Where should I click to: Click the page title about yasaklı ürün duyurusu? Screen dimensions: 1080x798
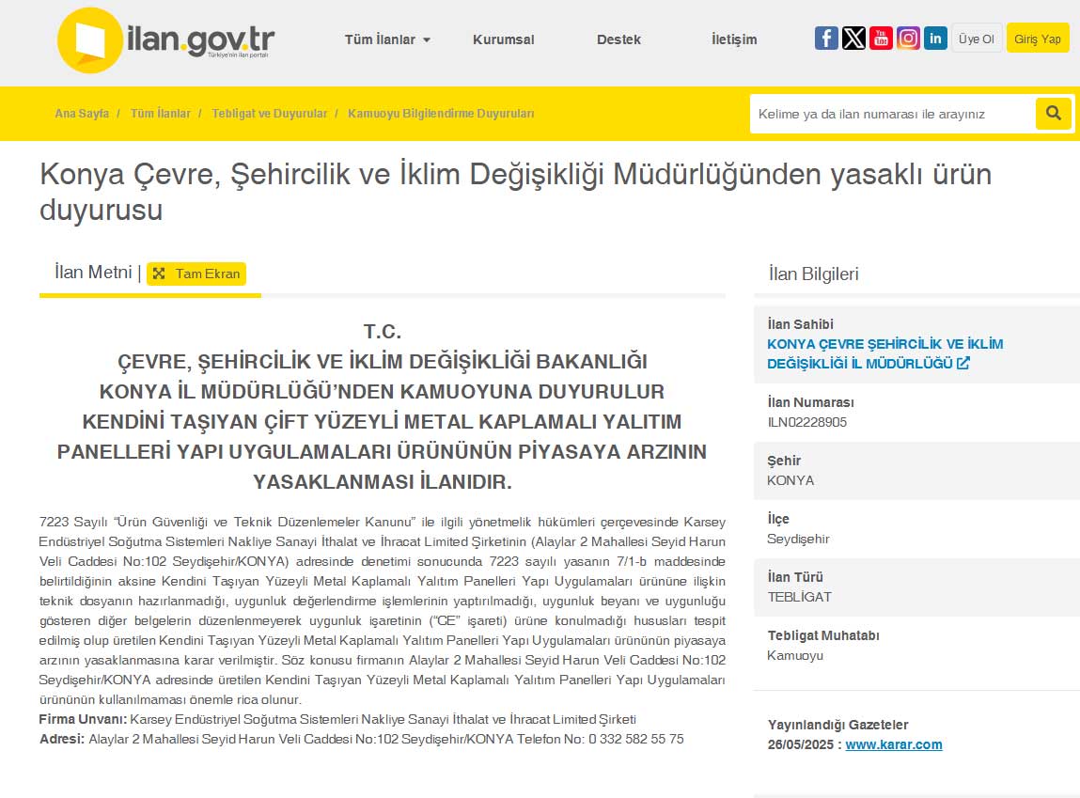[x=515, y=192]
